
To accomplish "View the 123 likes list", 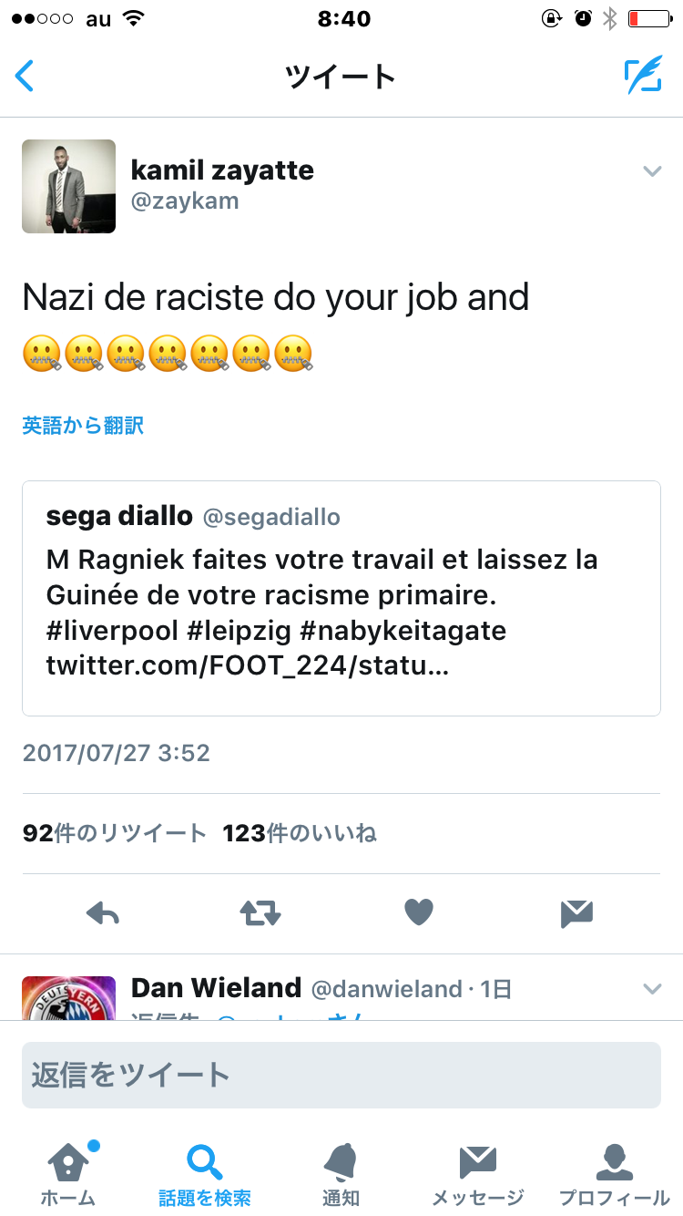I will (x=300, y=833).
